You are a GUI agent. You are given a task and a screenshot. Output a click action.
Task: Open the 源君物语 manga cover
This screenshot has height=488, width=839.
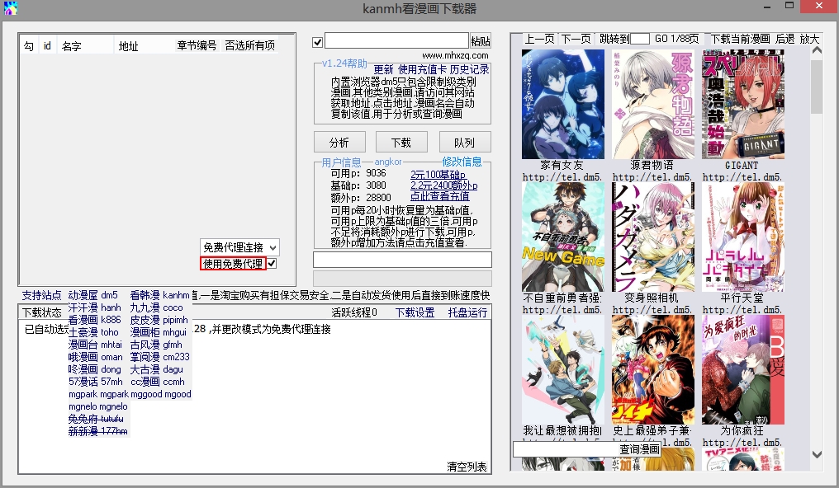pyautogui.click(x=653, y=104)
